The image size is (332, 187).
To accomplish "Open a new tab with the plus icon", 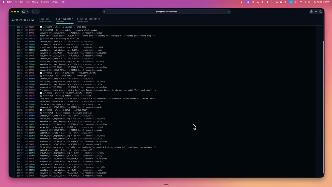I will click(x=316, y=11).
